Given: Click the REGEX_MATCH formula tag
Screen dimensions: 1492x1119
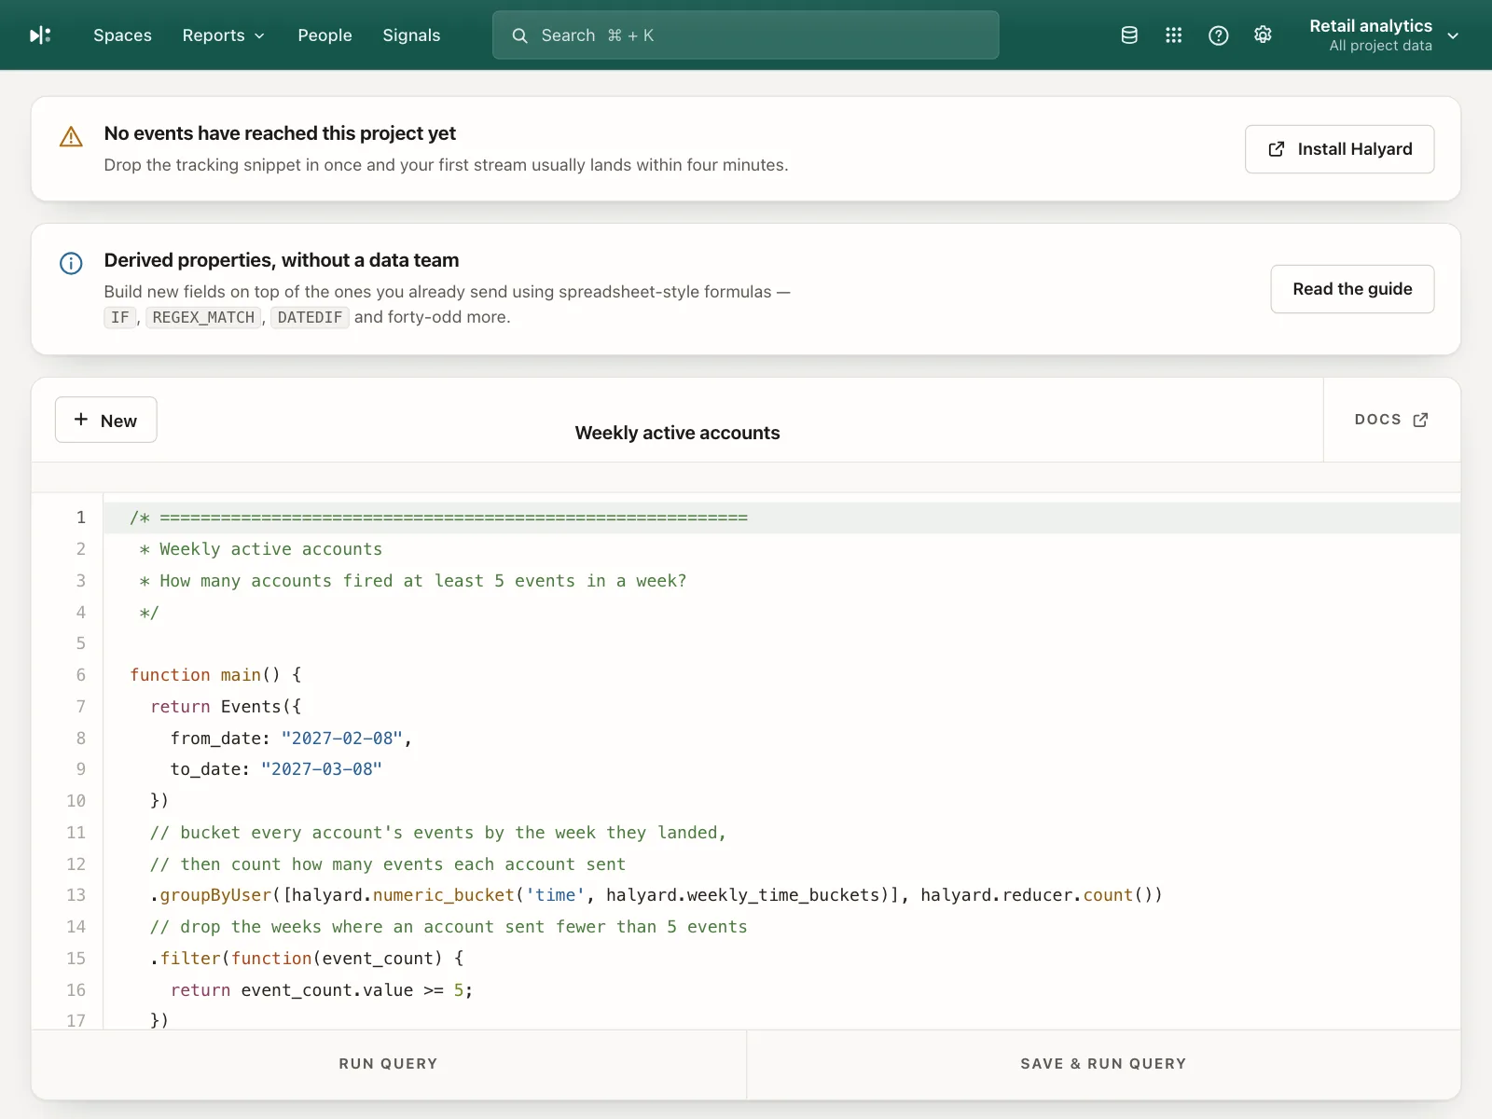Looking at the screenshot, I should (203, 317).
